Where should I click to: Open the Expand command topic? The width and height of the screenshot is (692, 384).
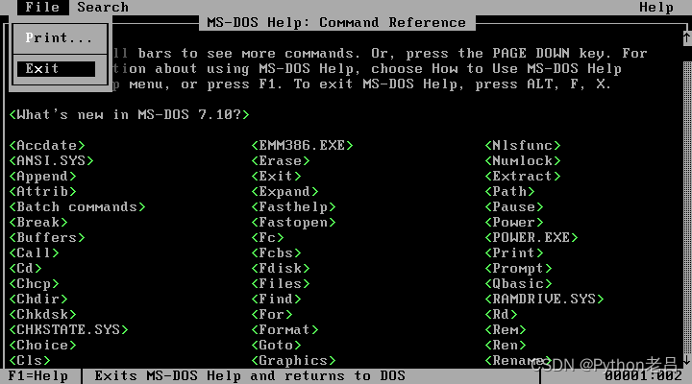[x=285, y=192]
